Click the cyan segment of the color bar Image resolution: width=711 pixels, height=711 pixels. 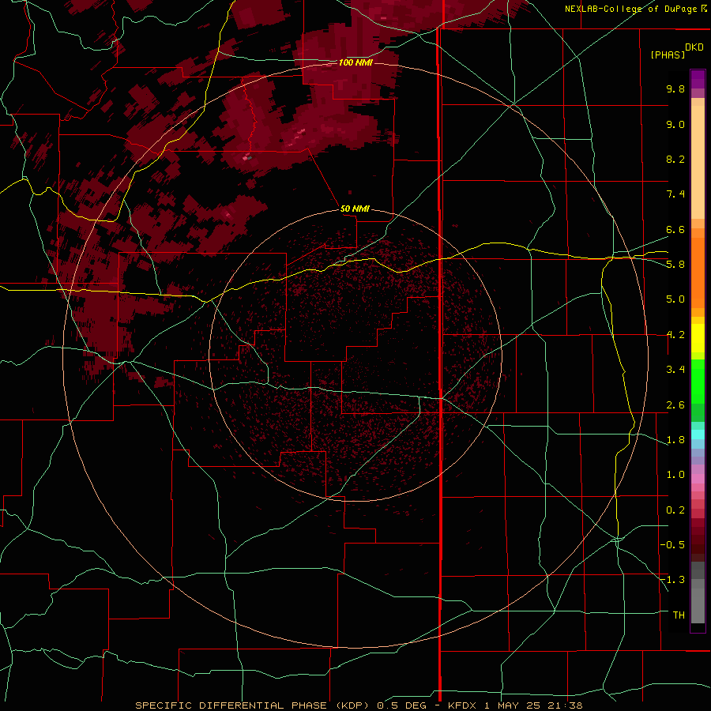point(698,434)
